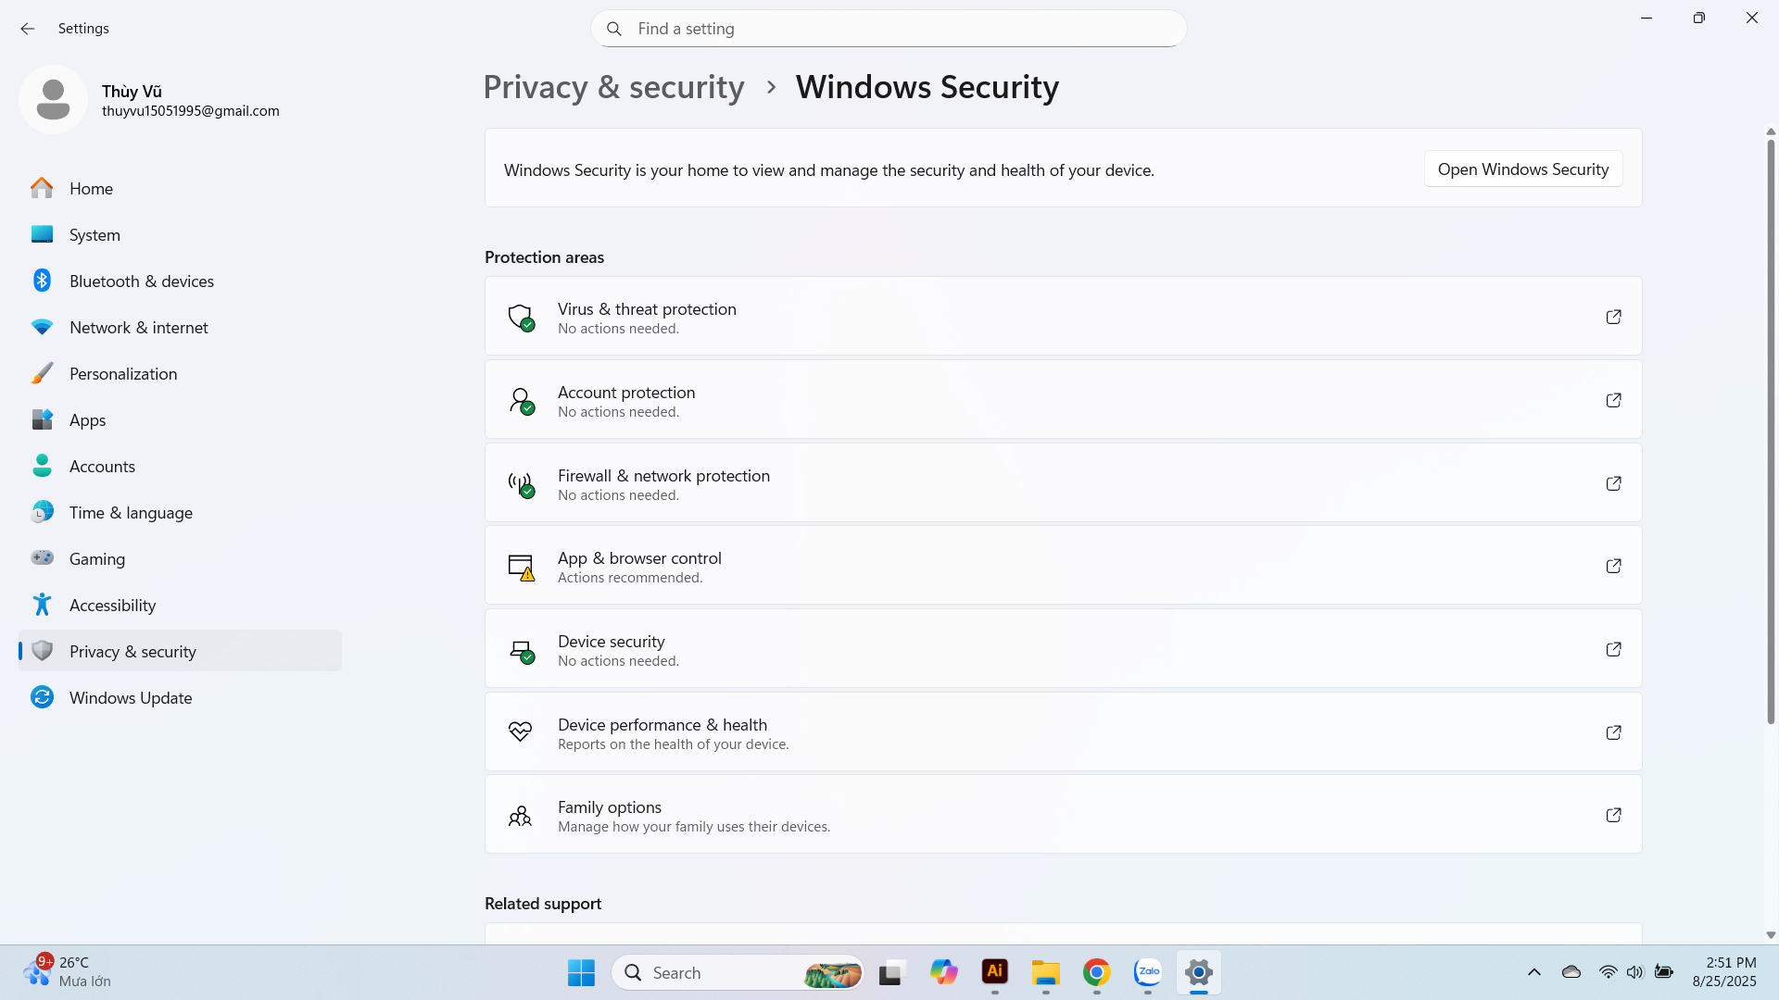The image size is (1779, 1000).
Task: Open Accounts from the sidebar
Action: click(102, 466)
